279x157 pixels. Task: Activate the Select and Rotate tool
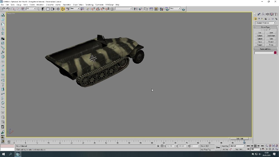(x=63, y=9)
